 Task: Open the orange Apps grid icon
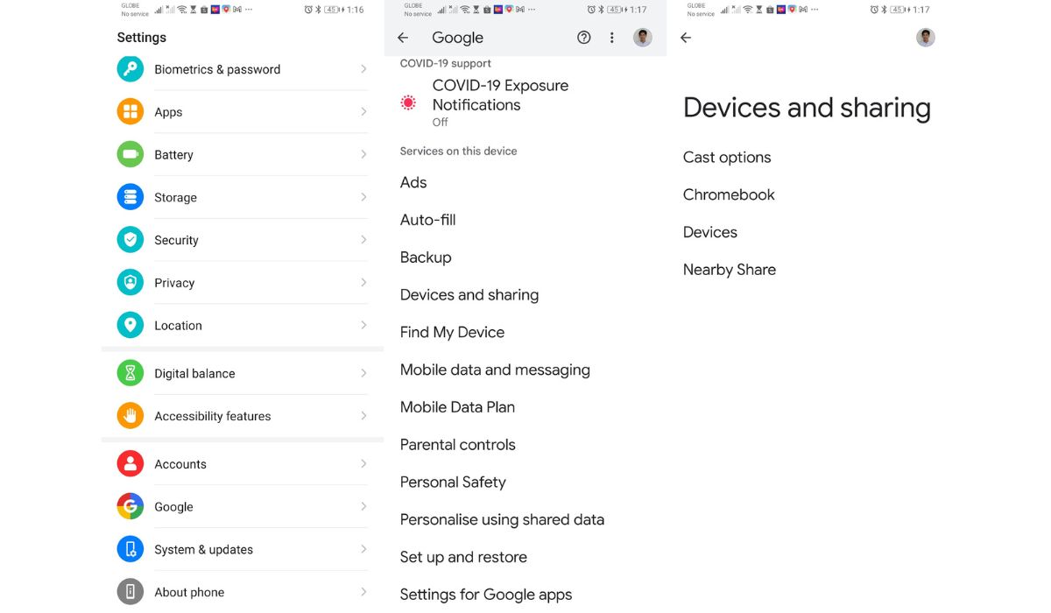(x=130, y=112)
